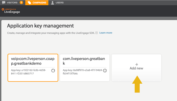Select the voip:com.liveperson.coapp.greatbankdemo app card
Image resolution: width=177 pixels, height=101 pixels.
click(x=33, y=68)
